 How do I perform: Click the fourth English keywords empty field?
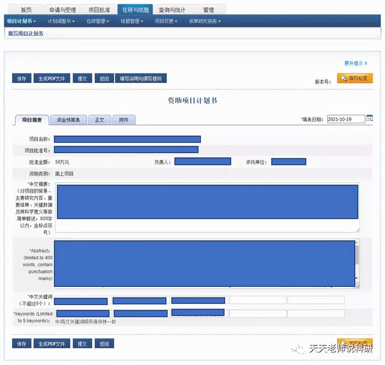258,313
